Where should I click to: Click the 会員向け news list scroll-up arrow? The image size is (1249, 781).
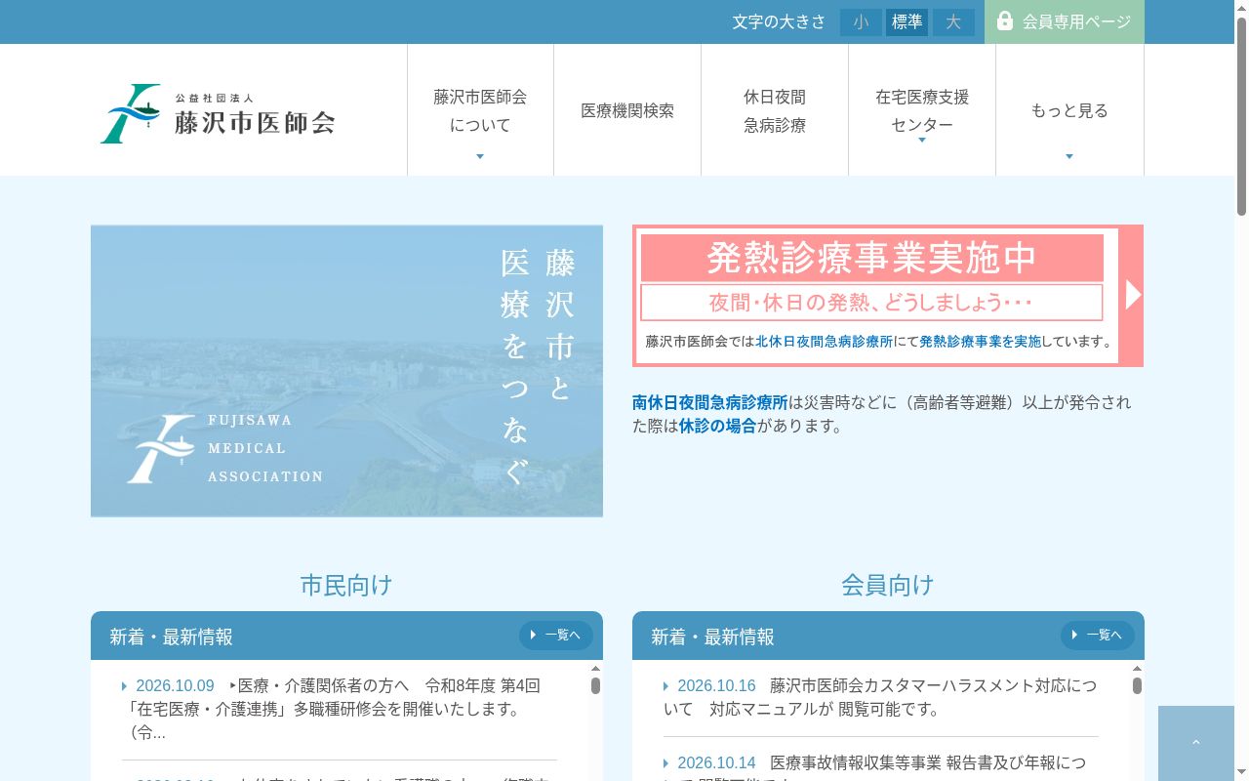(x=1137, y=668)
